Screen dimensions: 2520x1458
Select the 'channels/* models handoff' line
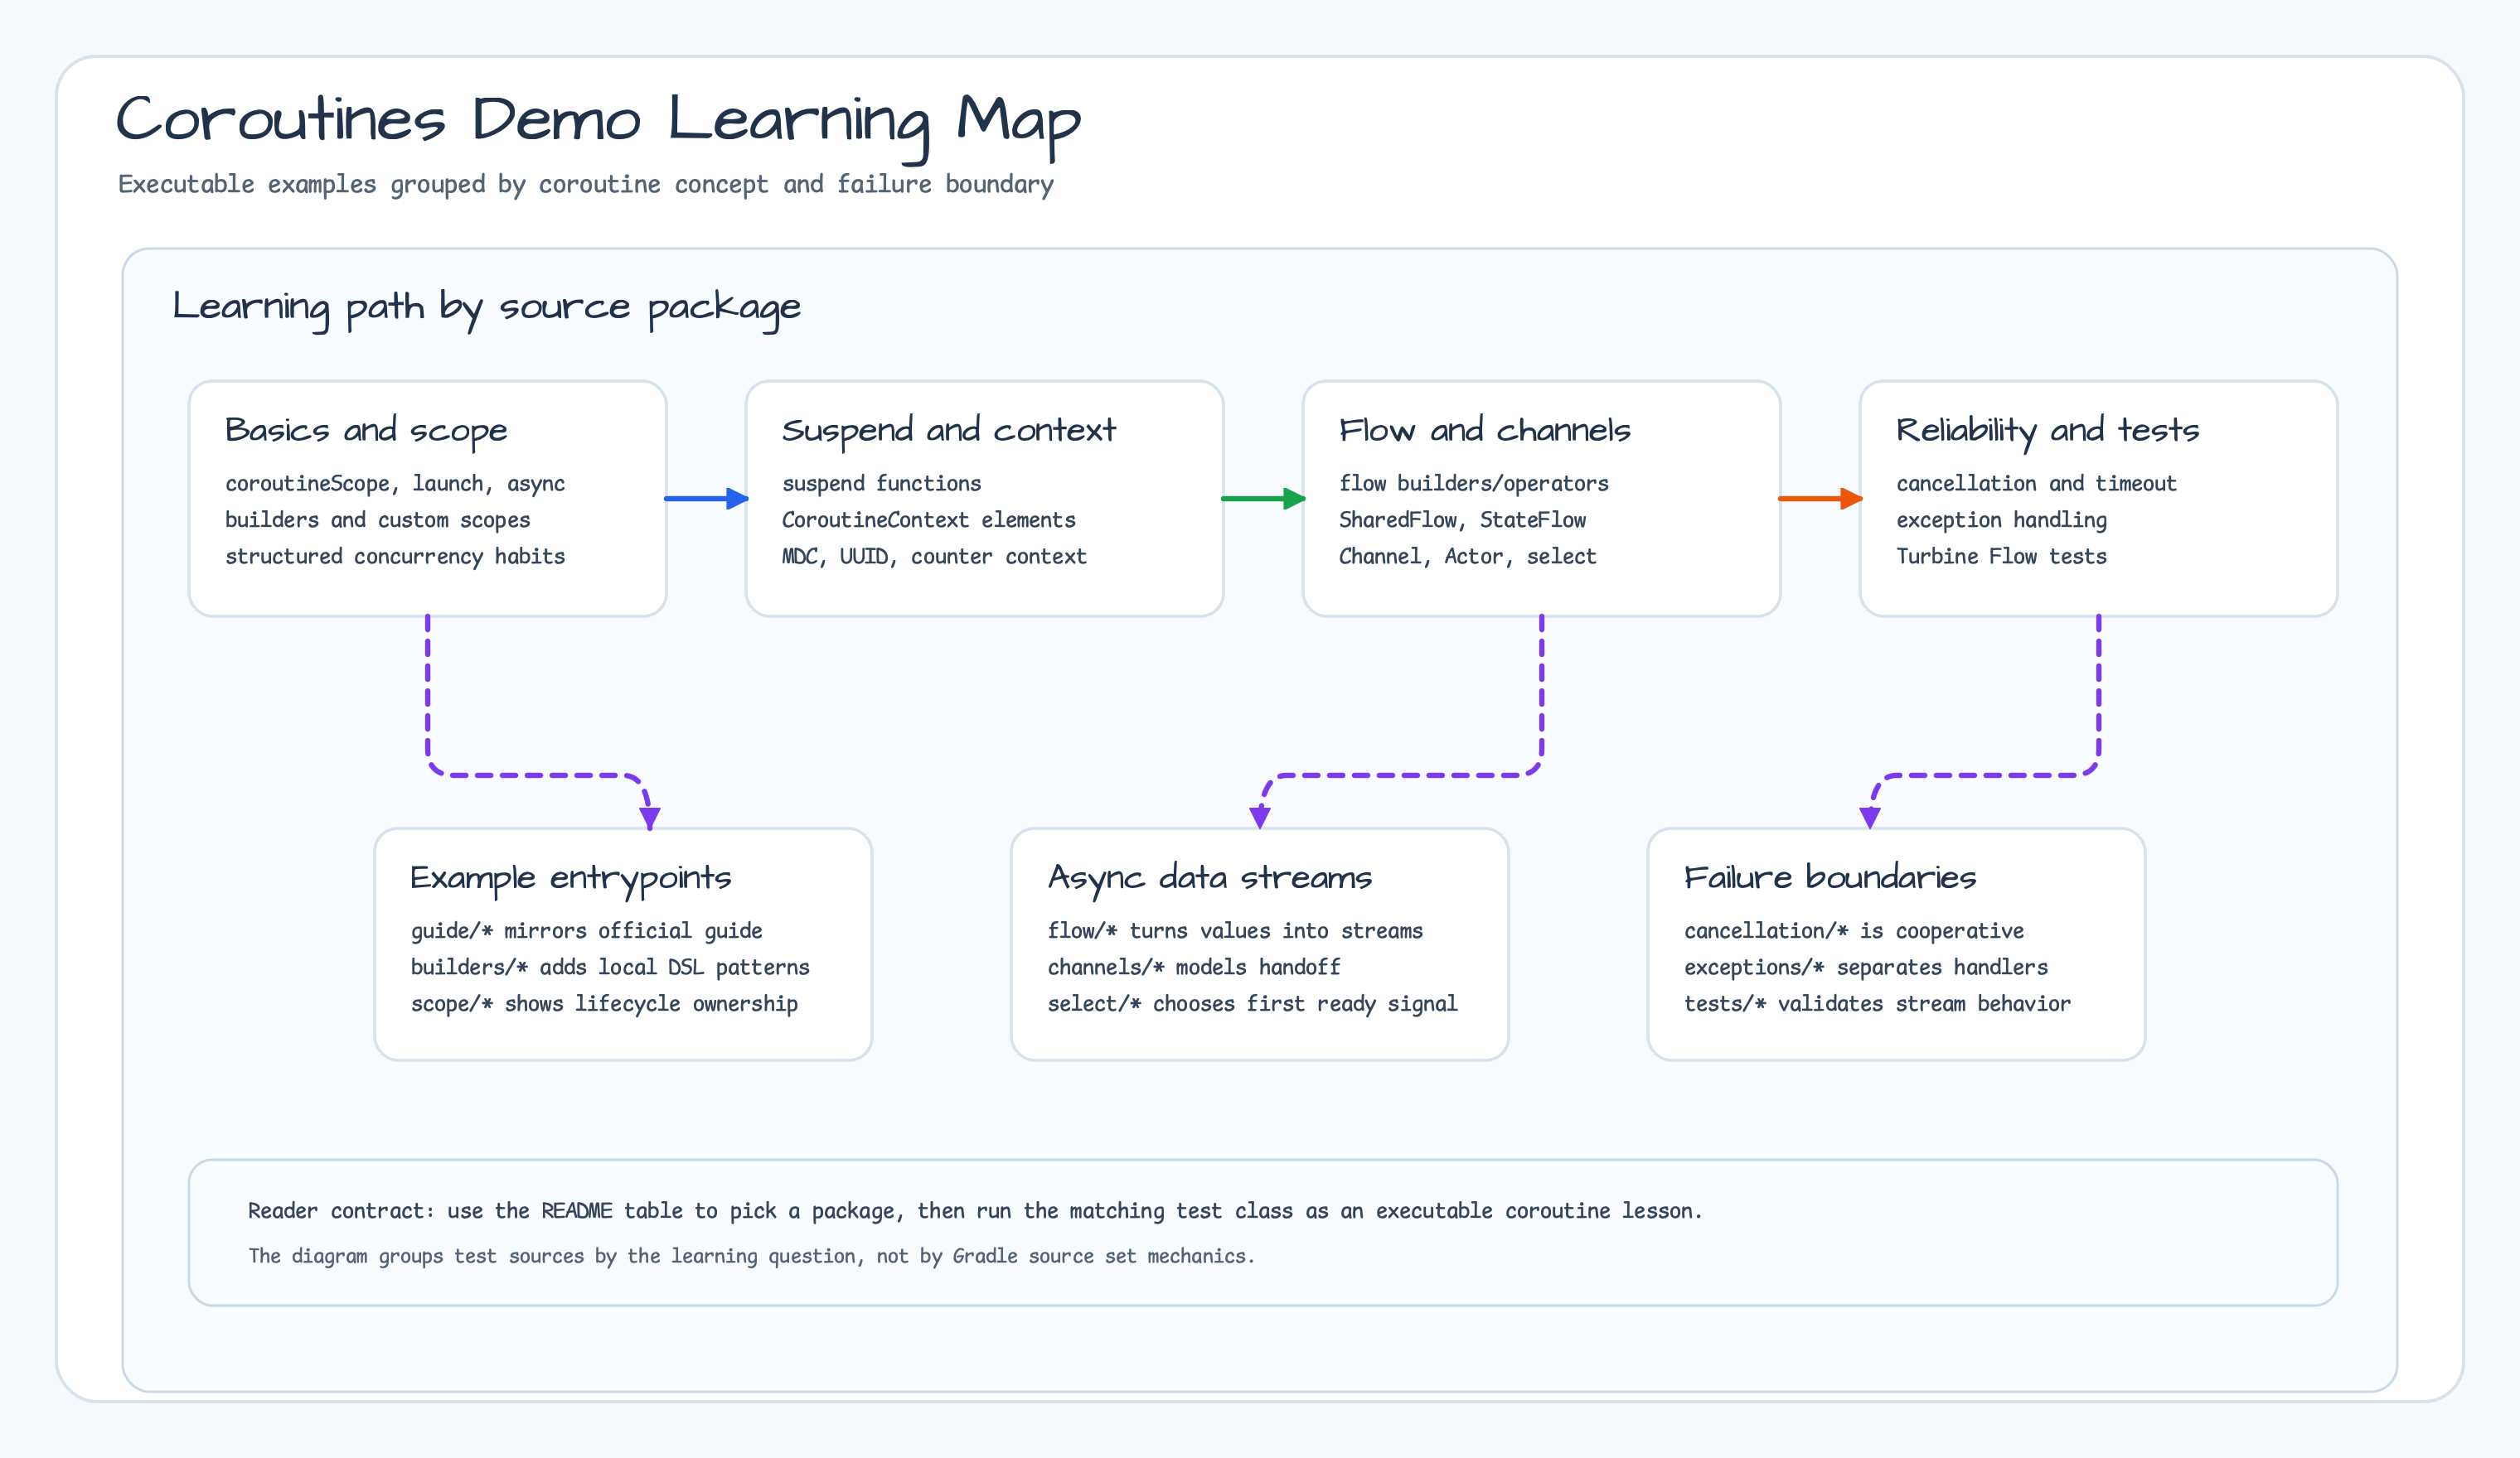coord(1194,968)
